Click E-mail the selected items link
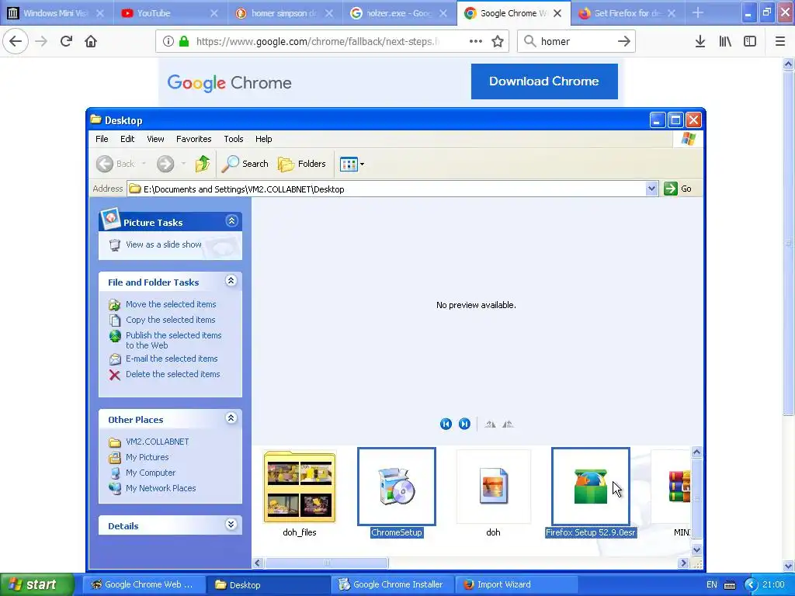Image resolution: width=795 pixels, height=596 pixels. [172, 359]
